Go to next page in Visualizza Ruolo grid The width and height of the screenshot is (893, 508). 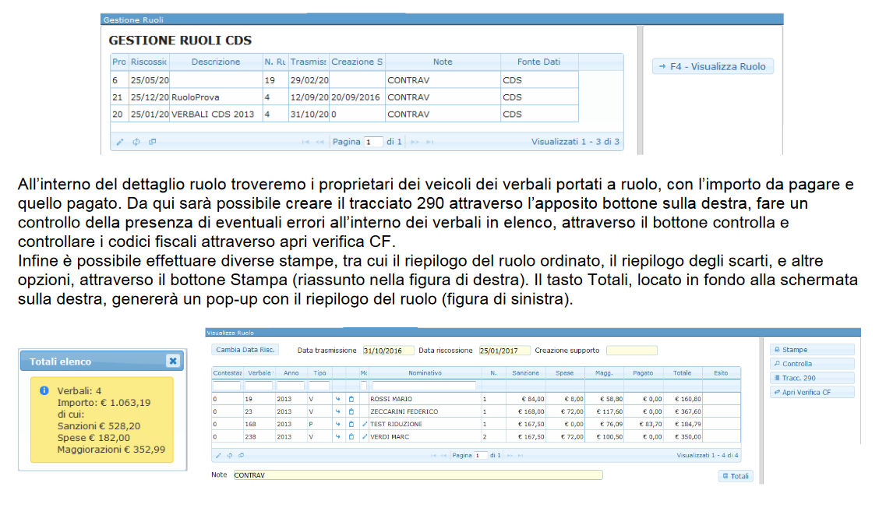pos(510,456)
